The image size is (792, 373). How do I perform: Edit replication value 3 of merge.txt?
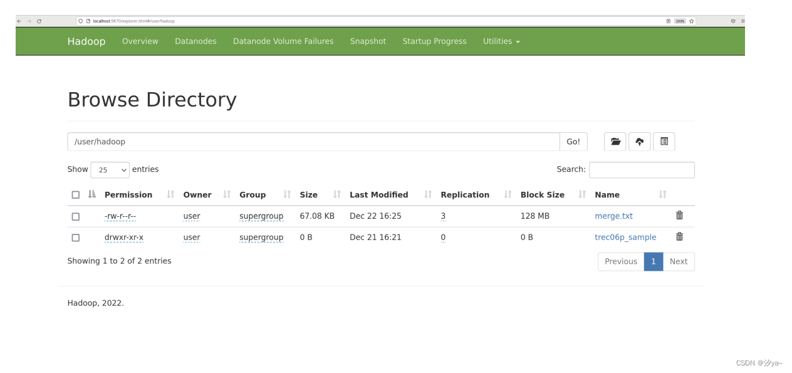pyautogui.click(x=443, y=216)
